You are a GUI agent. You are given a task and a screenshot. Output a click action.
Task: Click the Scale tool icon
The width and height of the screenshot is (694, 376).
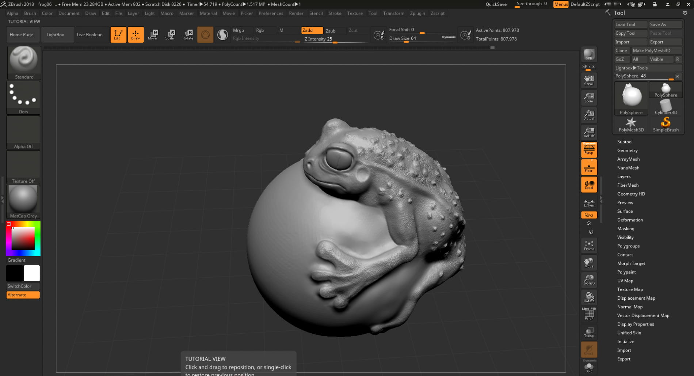coord(170,35)
